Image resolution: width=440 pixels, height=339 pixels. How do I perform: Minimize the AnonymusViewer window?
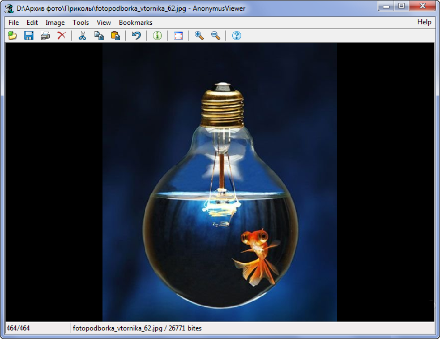tap(386, 6)
